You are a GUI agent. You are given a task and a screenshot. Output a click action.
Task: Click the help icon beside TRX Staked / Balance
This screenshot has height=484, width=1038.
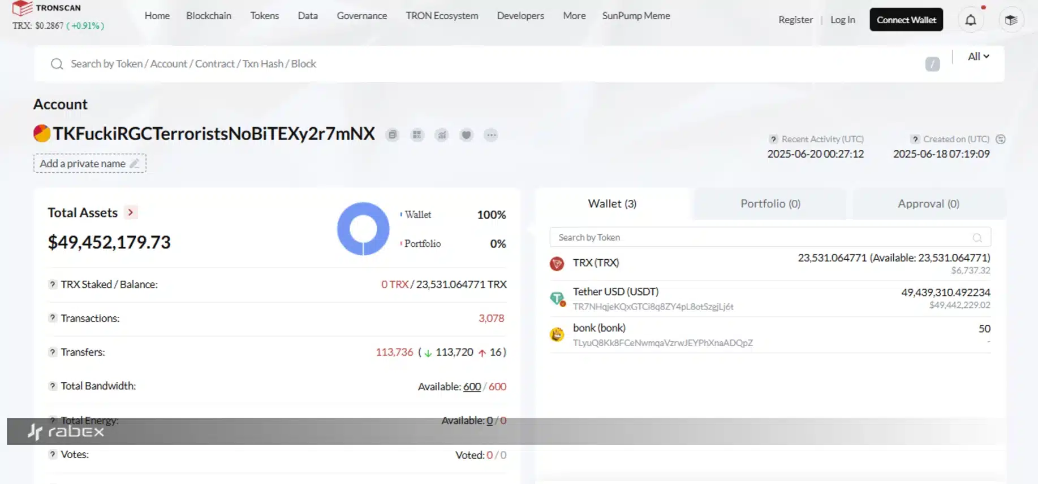(53, 284)
